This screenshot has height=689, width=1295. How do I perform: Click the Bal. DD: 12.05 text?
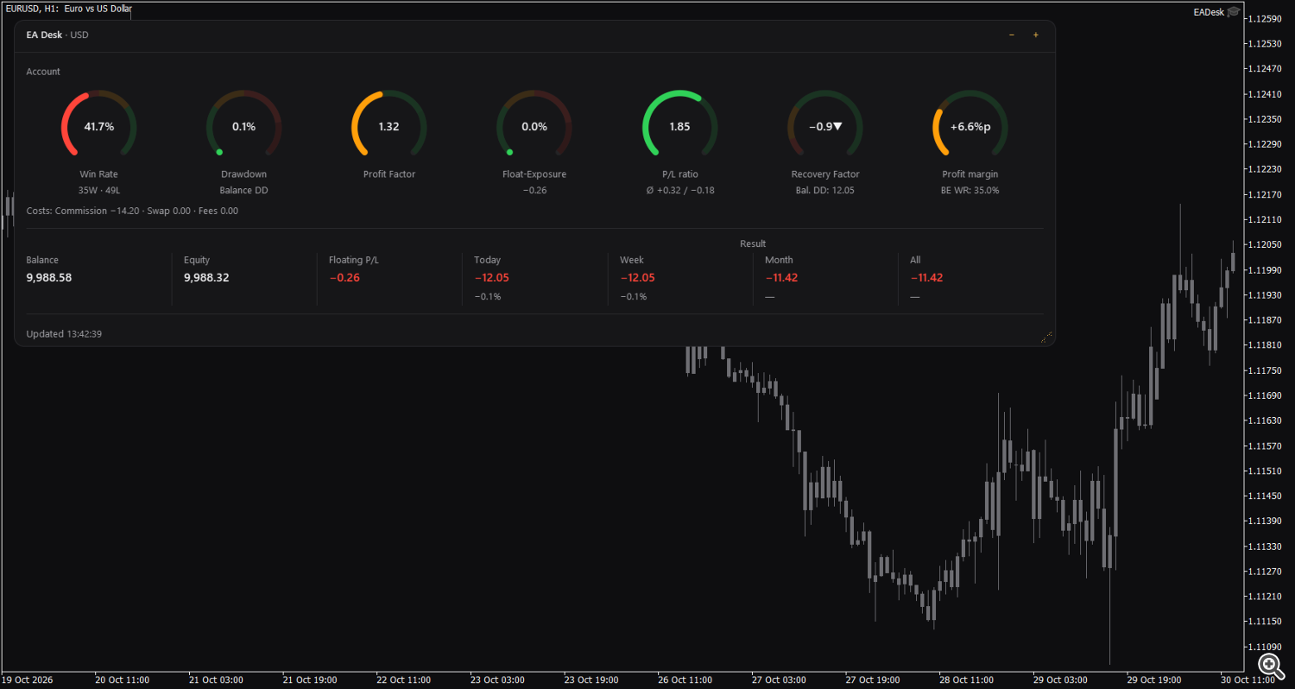825,190
